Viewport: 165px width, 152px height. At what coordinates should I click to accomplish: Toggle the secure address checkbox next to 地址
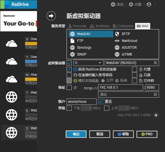point(69,88)
